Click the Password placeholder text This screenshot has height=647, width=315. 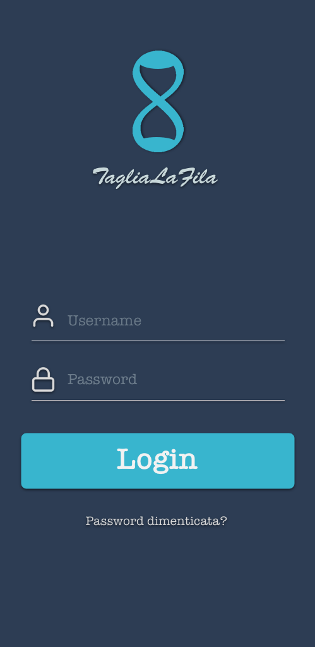102,379
